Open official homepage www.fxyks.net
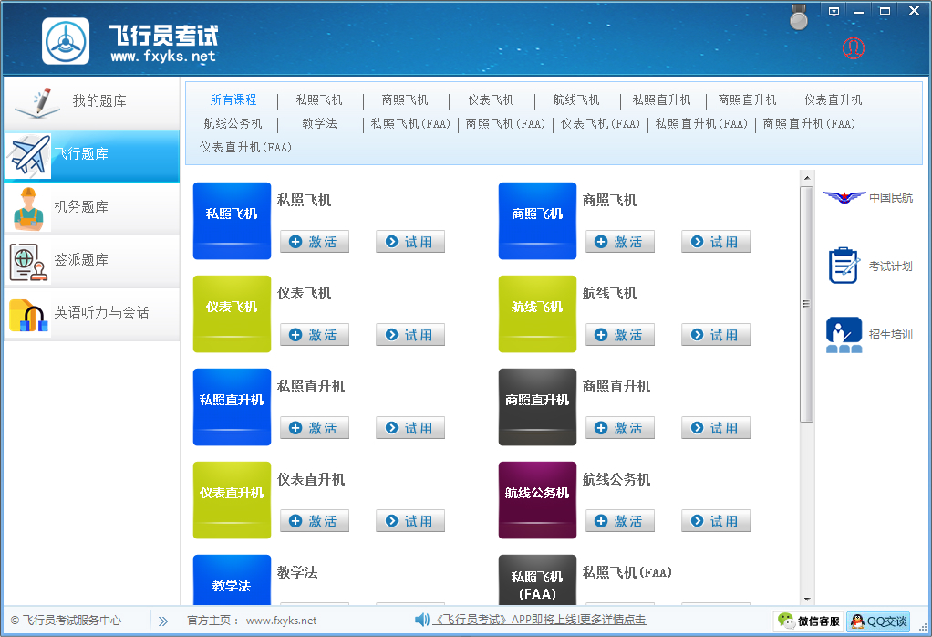The image size is (932, 637). coord(283,620)
